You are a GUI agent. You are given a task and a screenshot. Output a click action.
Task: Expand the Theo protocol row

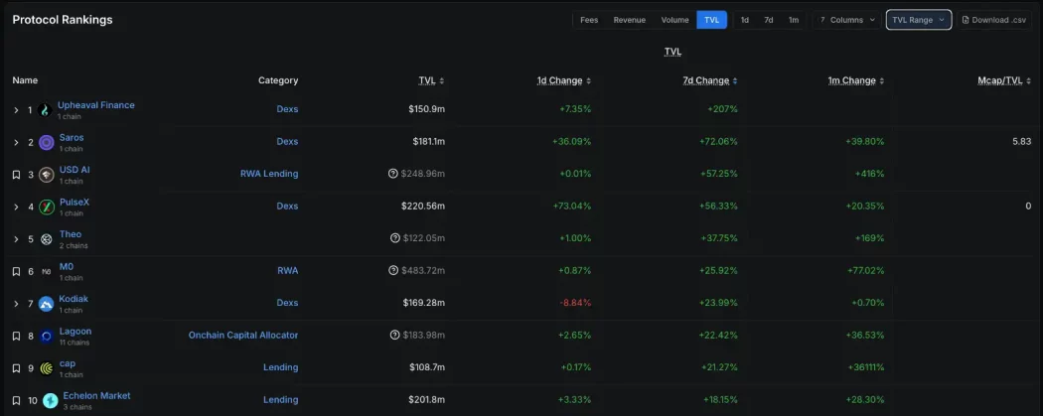tap(16, 239)
